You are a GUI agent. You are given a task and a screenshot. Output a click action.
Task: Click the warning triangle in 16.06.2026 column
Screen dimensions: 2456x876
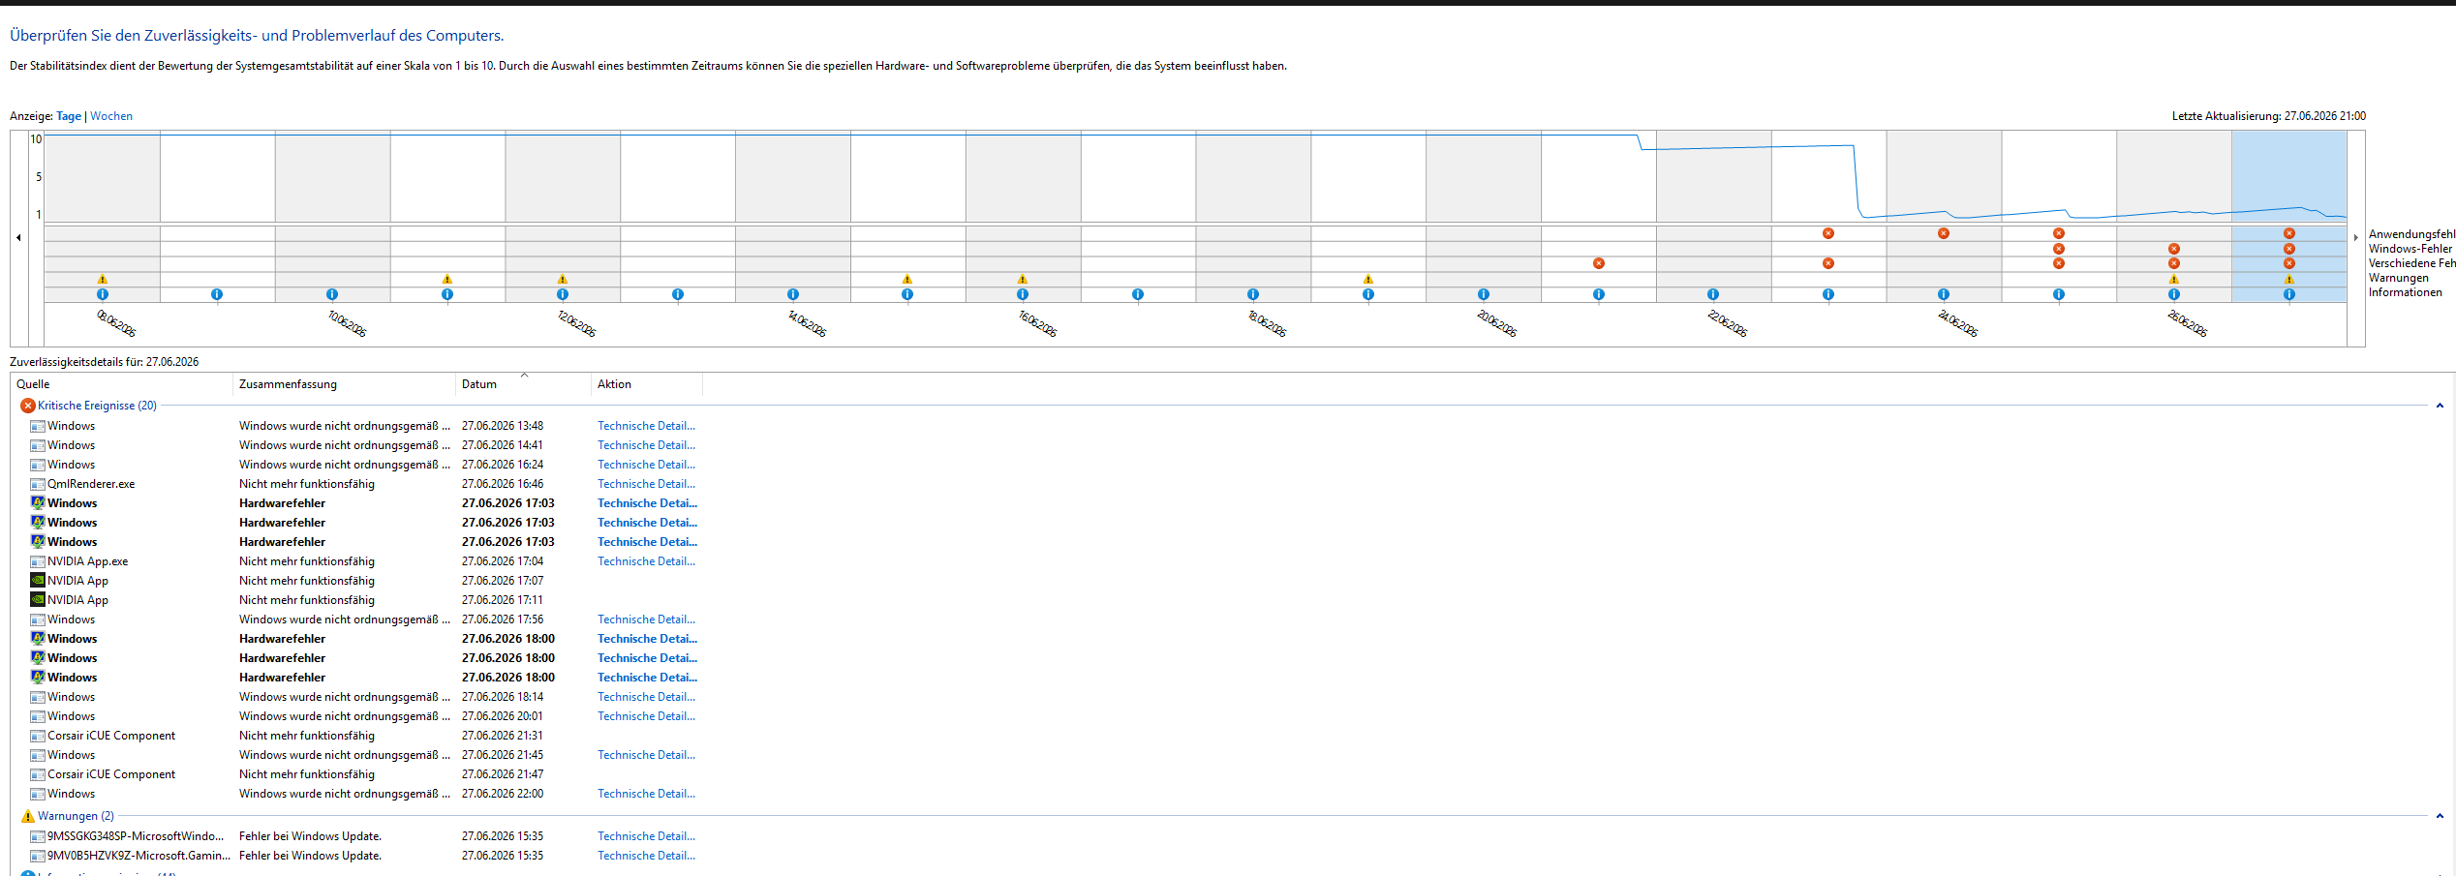1023,279
